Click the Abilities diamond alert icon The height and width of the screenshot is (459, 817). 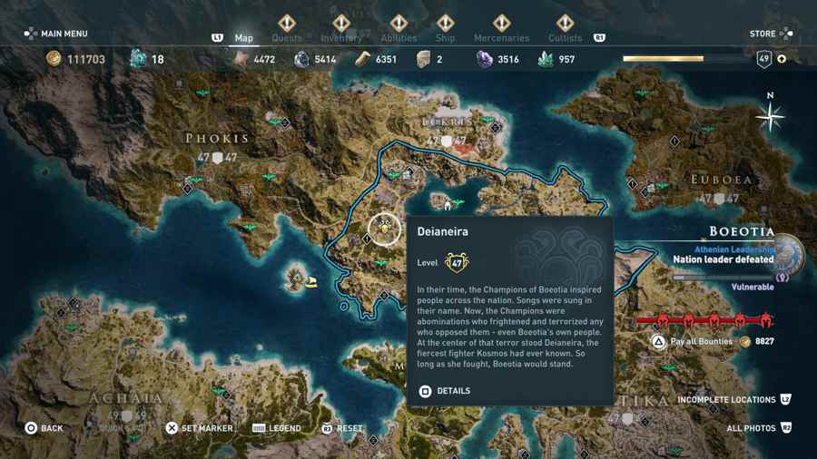point(399,23)
